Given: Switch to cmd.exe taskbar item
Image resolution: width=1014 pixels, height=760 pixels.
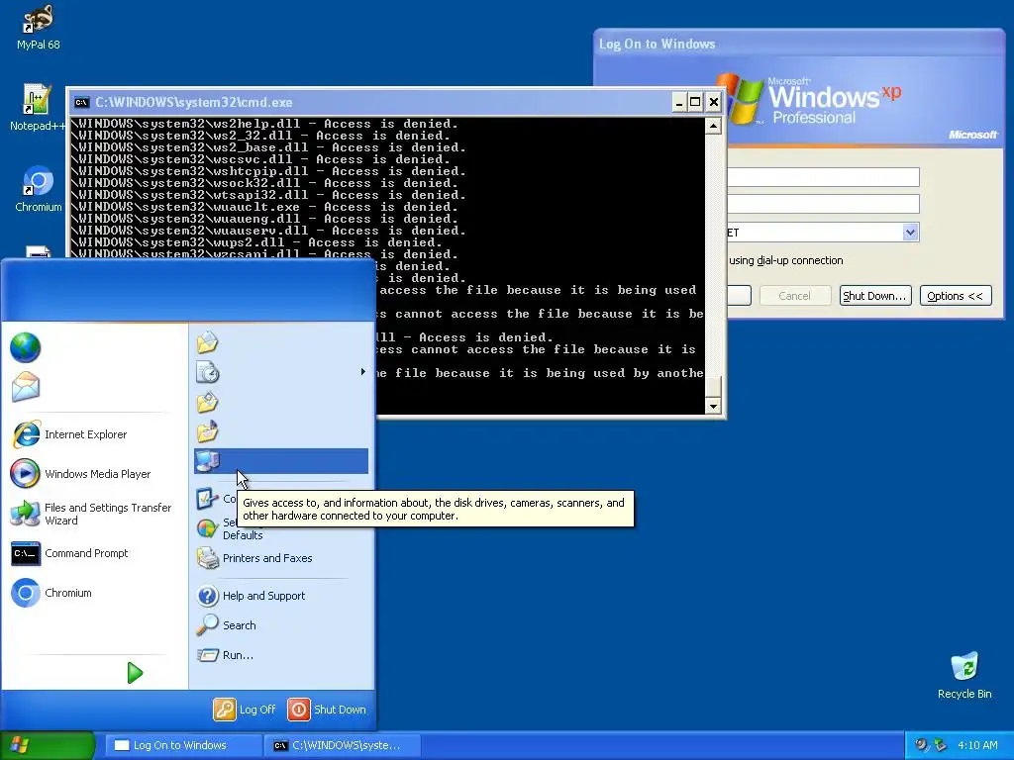Looking at the screenshot, I should (x=343, y=745).
